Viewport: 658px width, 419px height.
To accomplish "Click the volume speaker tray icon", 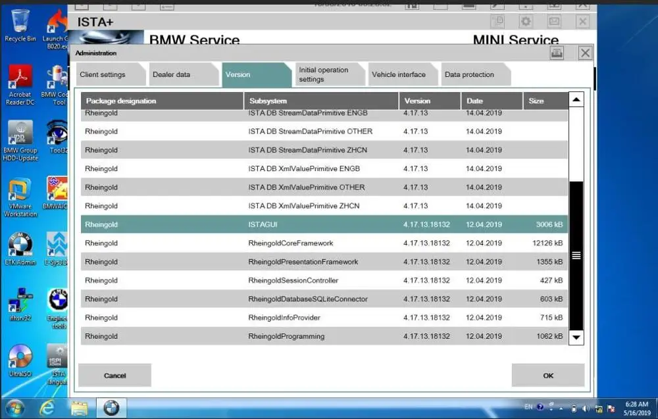I will [586, 408].
